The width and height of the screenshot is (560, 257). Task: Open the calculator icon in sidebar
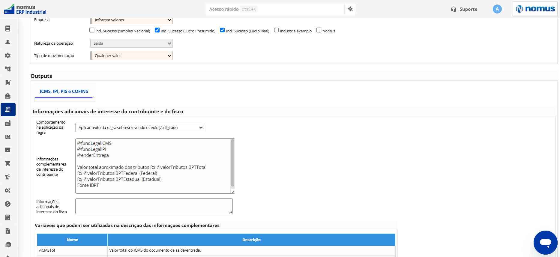pyautogui.click(x=8, y=217)
